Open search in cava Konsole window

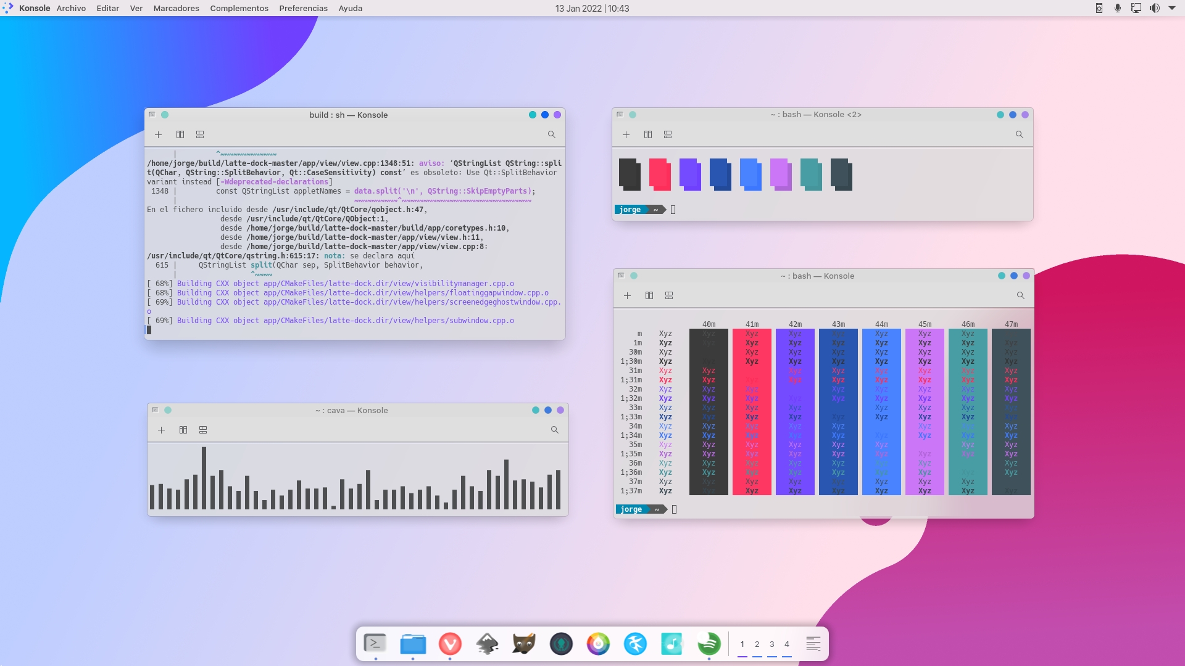point(555,430)
